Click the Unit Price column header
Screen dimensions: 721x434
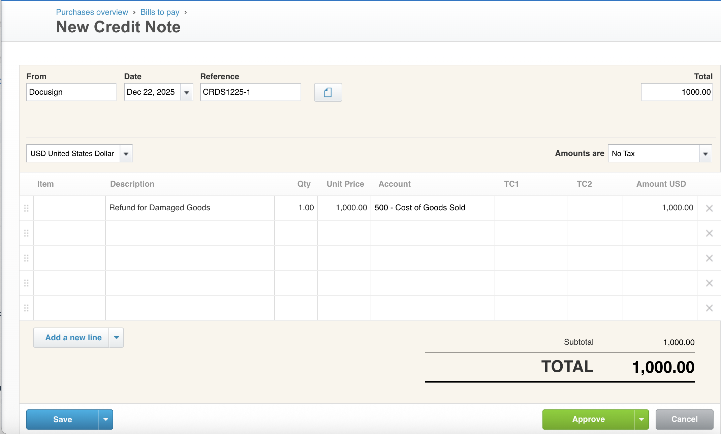click(345, 184)
